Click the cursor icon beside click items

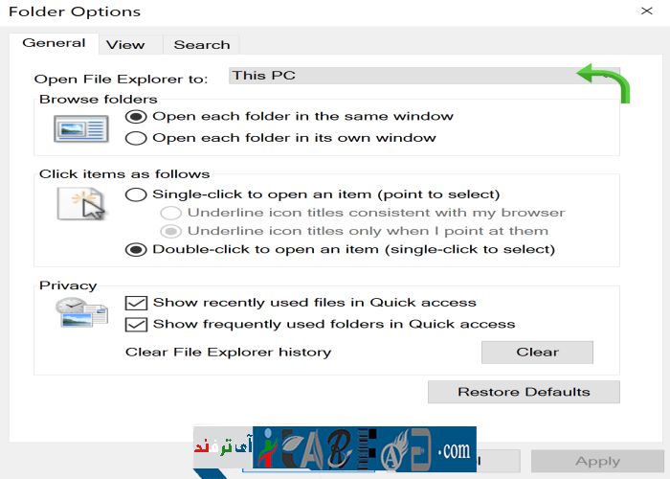(81, 203)
